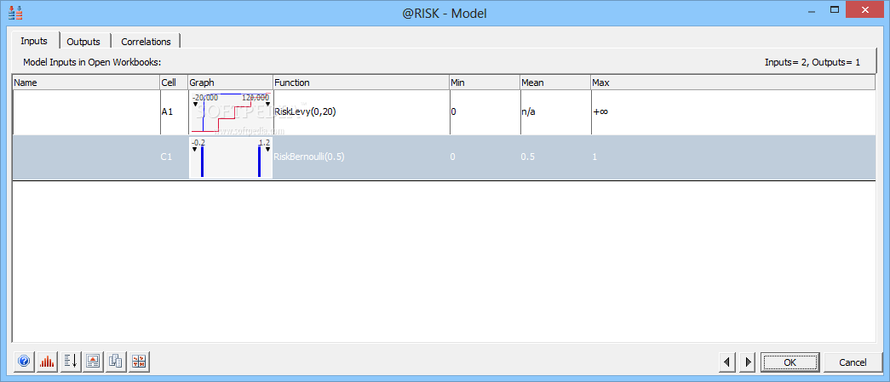Click the Mean column header
Screen dimensions: 890x382
pos(555,83)
